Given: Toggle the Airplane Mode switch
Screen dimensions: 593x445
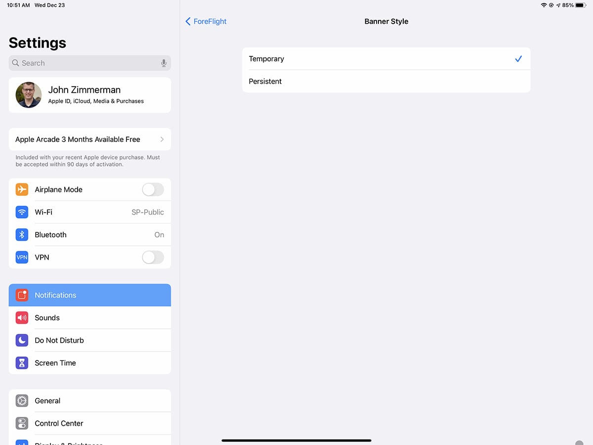Looking at the screenshot, I should pos(153,189).
